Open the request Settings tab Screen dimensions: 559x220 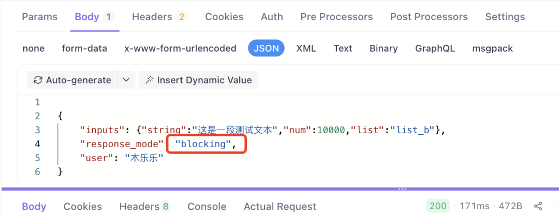coord(505,17)
